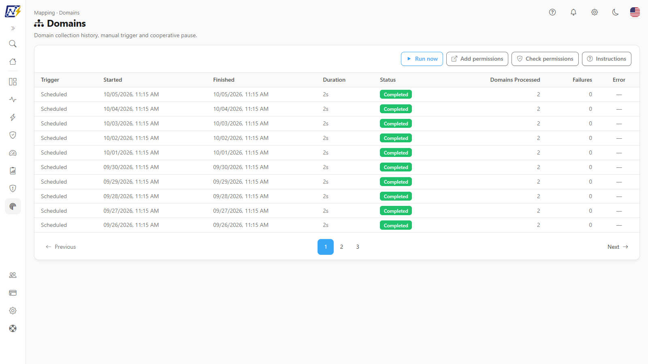Click the Started column header
The width and height of the screenshot is (648, 364).
[113, 80]
